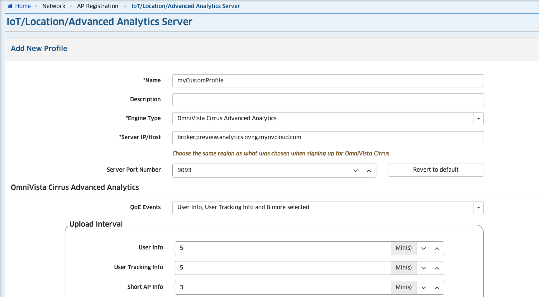The height and width of the screenshot is (297, 539).
Task: Decrease User Tracking Info interval
Action: tap(424, 268)
